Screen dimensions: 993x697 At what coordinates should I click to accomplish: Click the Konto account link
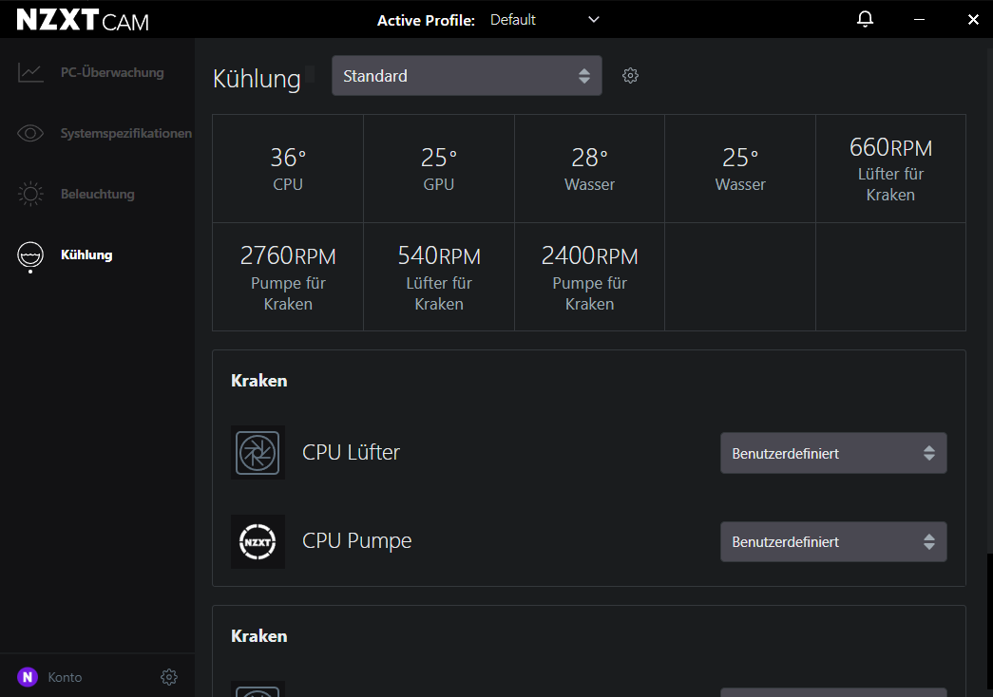pos(65,677)
